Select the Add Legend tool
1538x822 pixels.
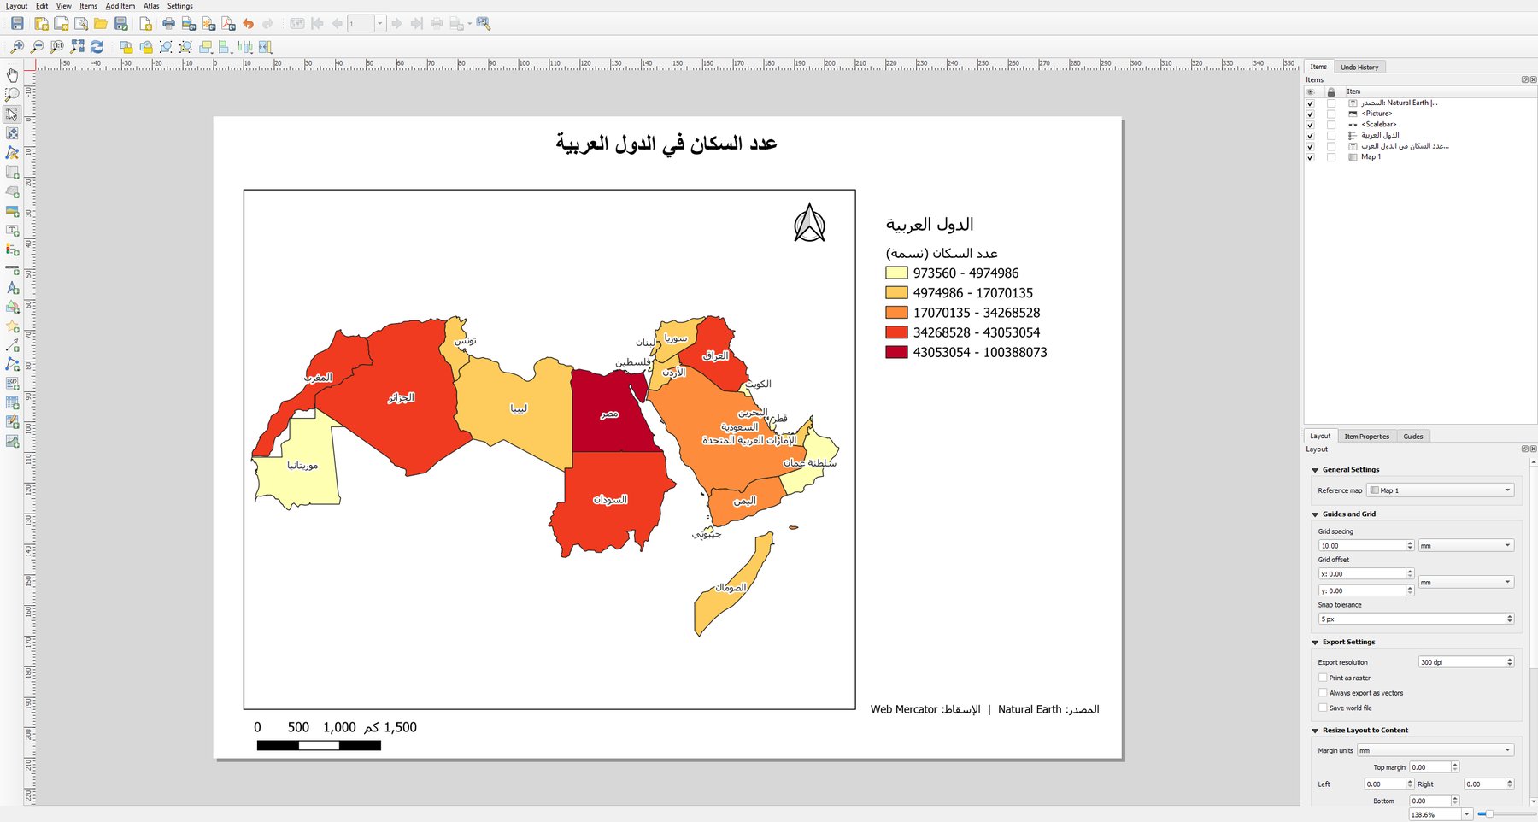tap(12, 250)
